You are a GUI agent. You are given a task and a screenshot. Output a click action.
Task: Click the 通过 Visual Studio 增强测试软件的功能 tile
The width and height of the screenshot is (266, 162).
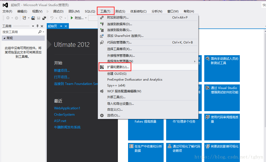pos(222,98)
